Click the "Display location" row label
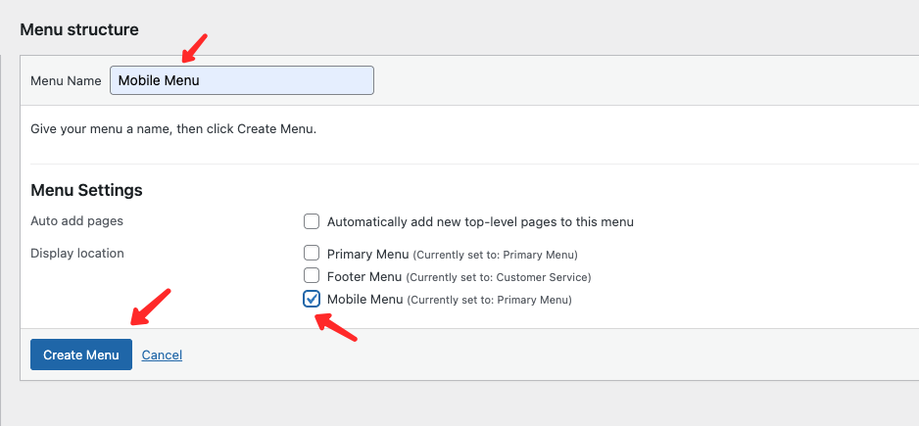Screen dimensions: 919x426 [x=77, y=253]
